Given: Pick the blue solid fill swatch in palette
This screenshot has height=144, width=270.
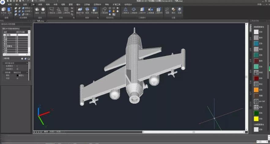Looking at the screenshot, I should tap(256, 43).
